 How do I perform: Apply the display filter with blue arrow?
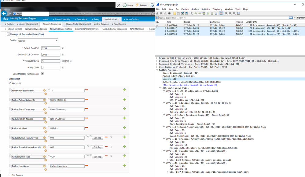[x=291, y=18]
